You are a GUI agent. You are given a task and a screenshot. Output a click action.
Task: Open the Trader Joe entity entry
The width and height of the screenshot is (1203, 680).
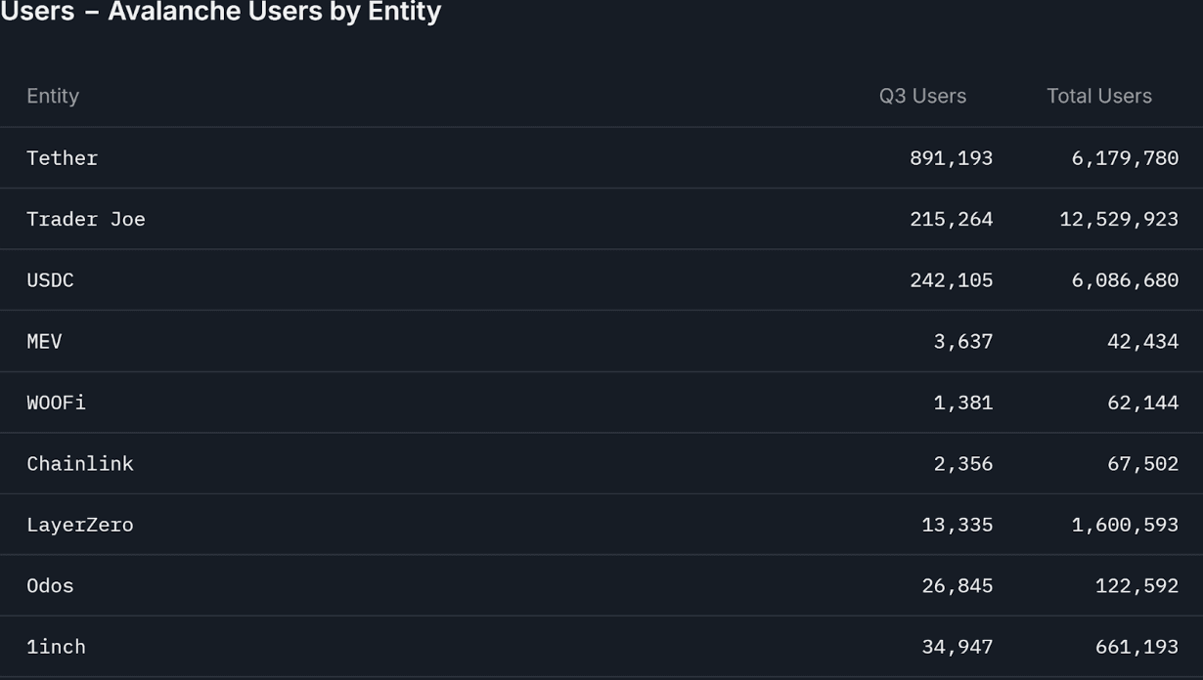86,220
